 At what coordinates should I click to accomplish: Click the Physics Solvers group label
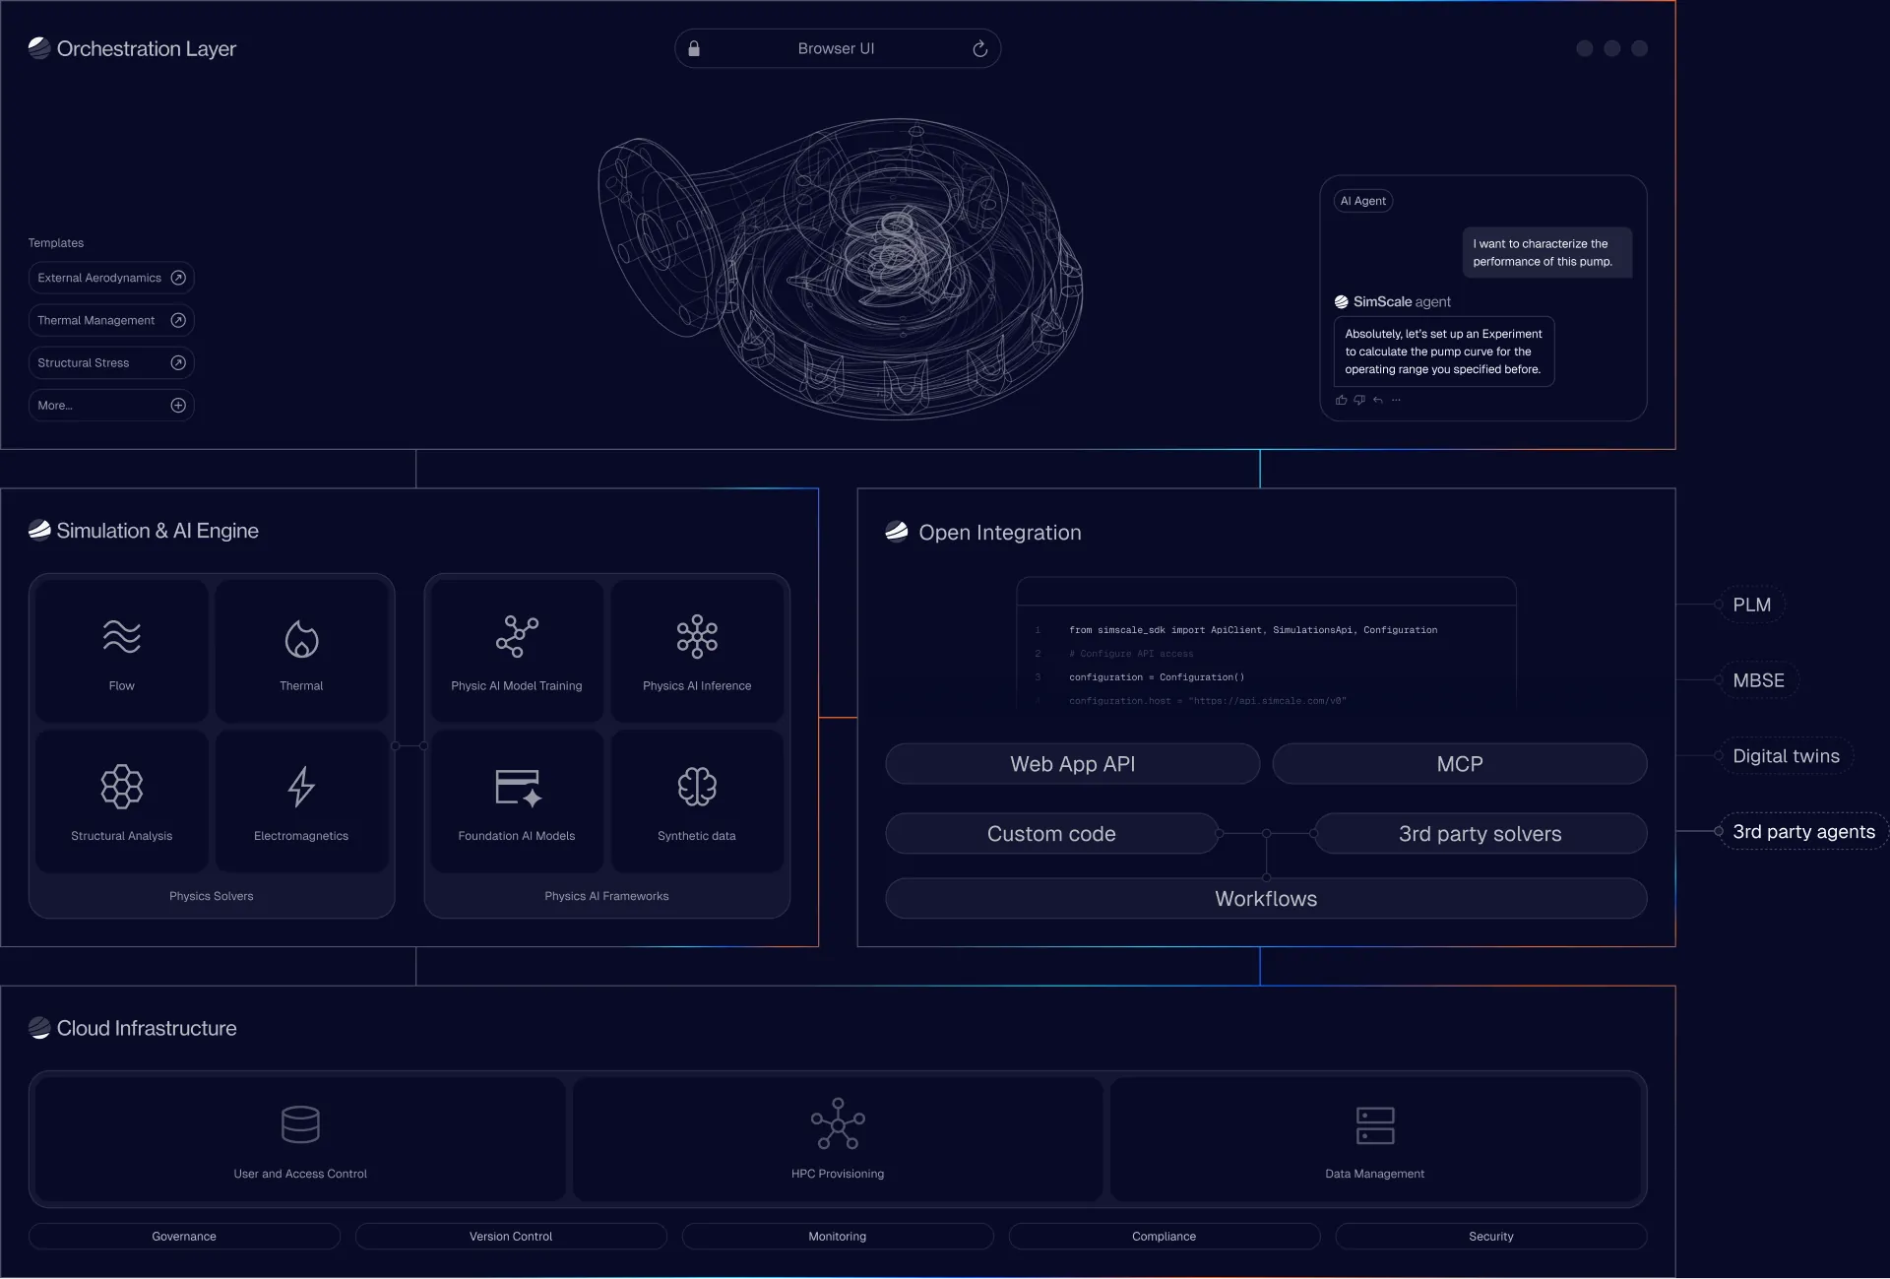point(212,896)
